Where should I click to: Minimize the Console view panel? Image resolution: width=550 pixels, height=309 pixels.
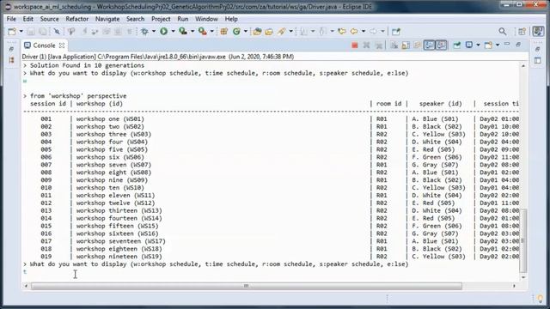507,44
